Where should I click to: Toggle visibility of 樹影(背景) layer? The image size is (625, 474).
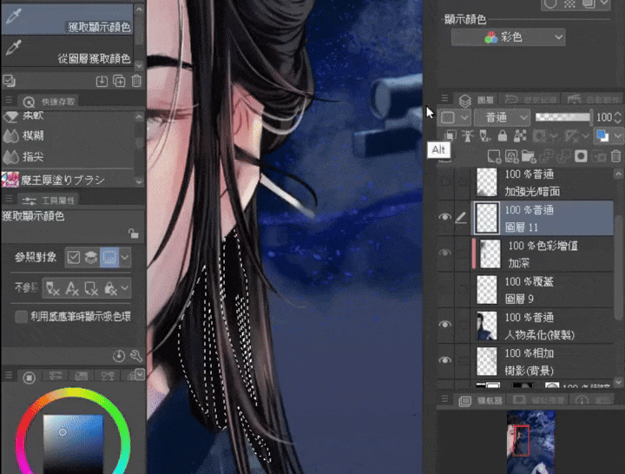pos(444,360)
